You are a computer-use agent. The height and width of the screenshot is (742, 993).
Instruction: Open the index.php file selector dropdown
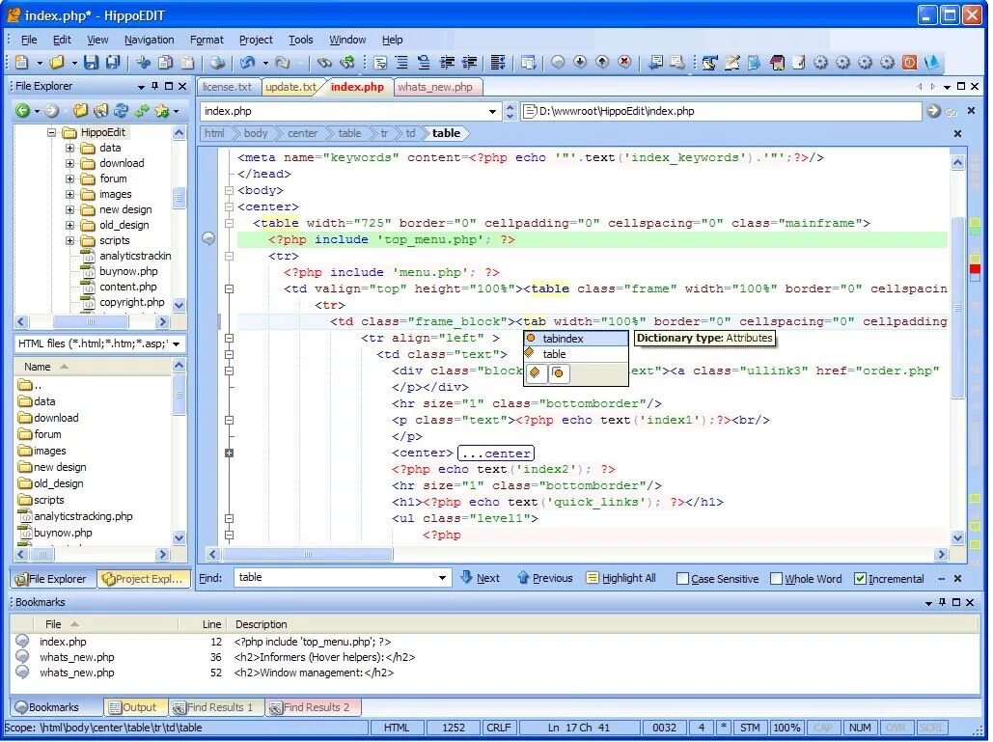tap(492, 111)
